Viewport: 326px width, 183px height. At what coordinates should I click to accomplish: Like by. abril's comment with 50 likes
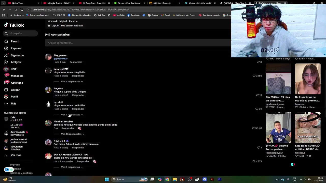(257, 109)
